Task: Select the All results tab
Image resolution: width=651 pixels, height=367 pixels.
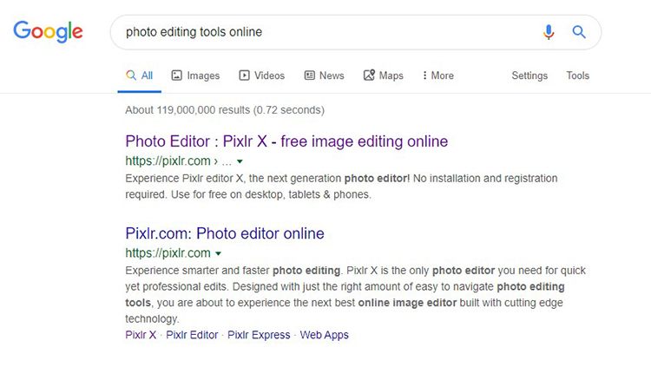Action: click(140, 75)
